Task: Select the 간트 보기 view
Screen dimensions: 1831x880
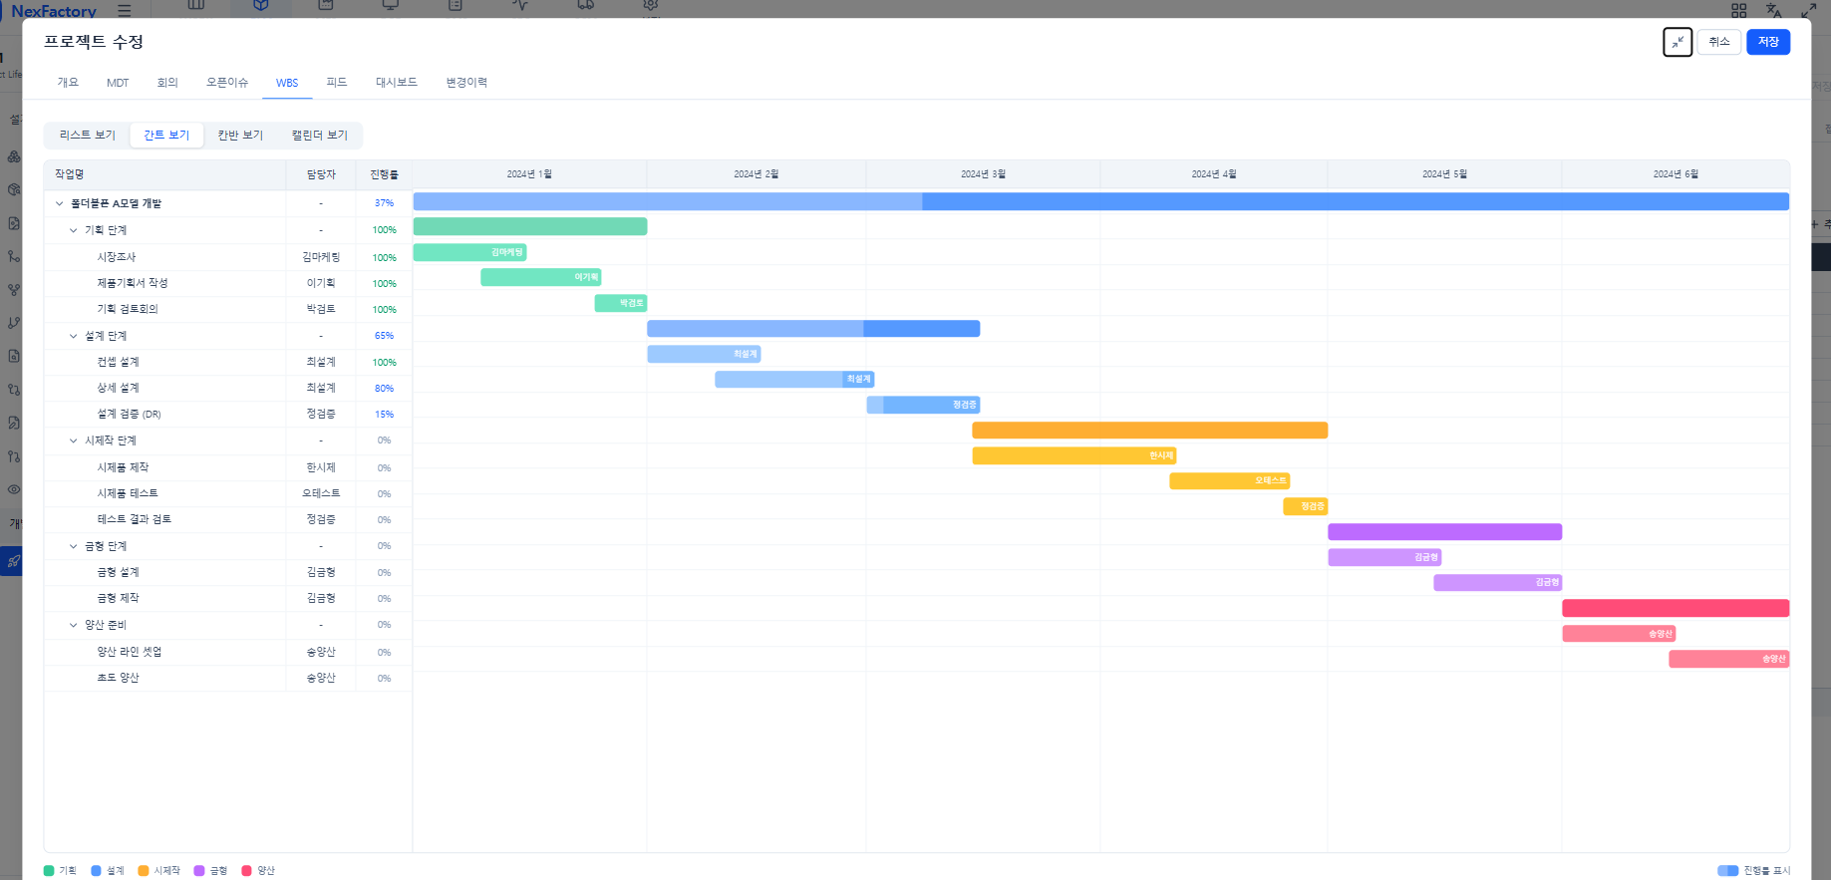Action: pos(166,135)
